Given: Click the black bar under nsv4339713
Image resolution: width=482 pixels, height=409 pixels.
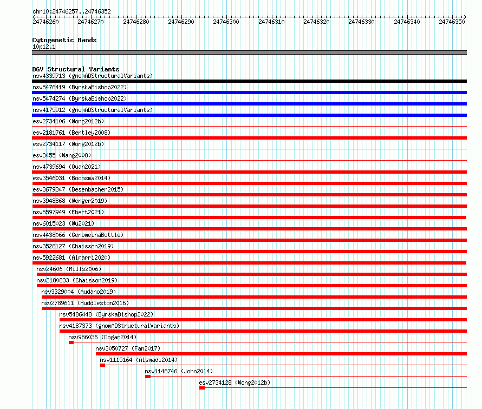Looking at the screenshot, I should tap(249, 81).
